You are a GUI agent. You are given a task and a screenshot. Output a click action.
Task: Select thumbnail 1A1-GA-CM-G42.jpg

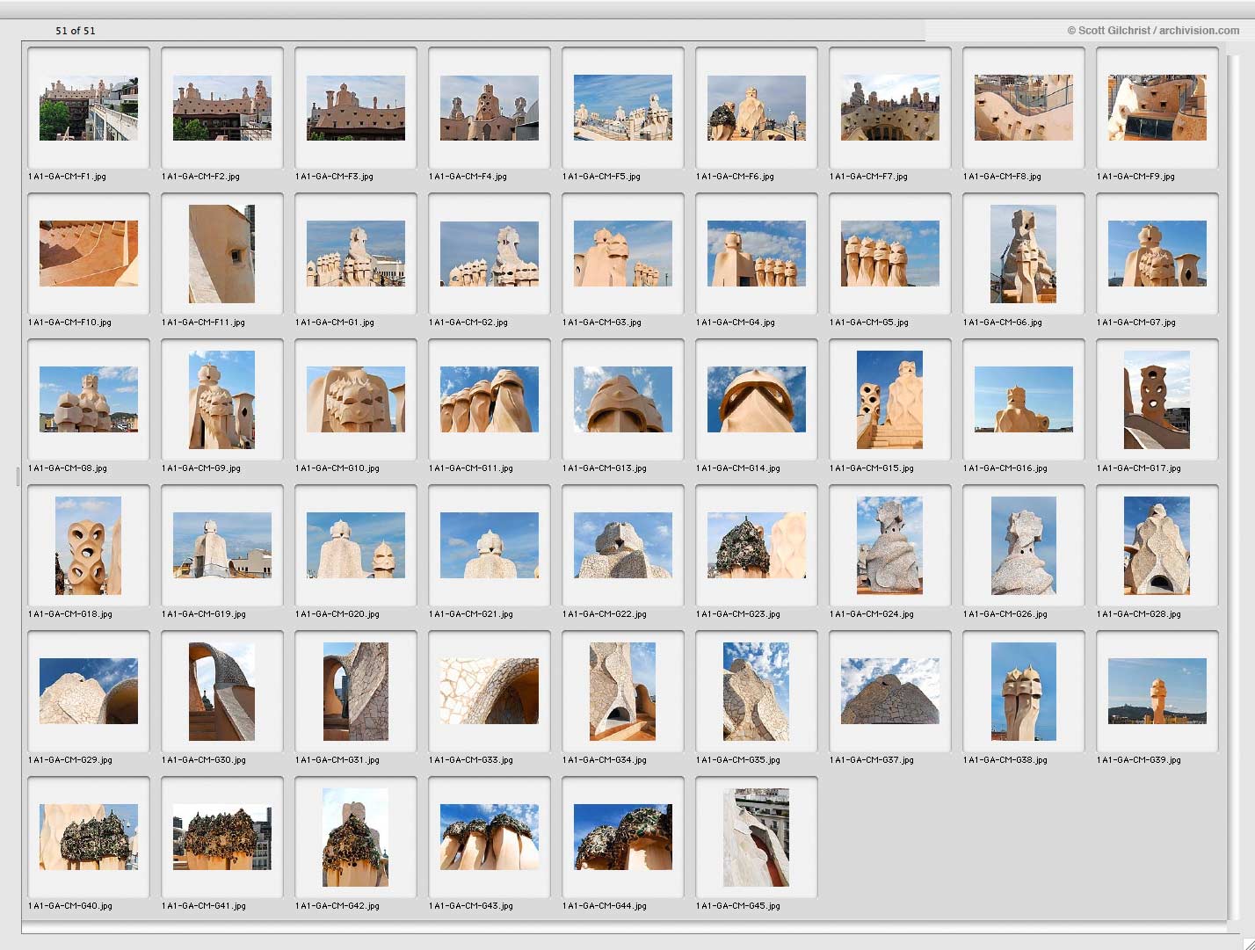(x=356, y=838)
